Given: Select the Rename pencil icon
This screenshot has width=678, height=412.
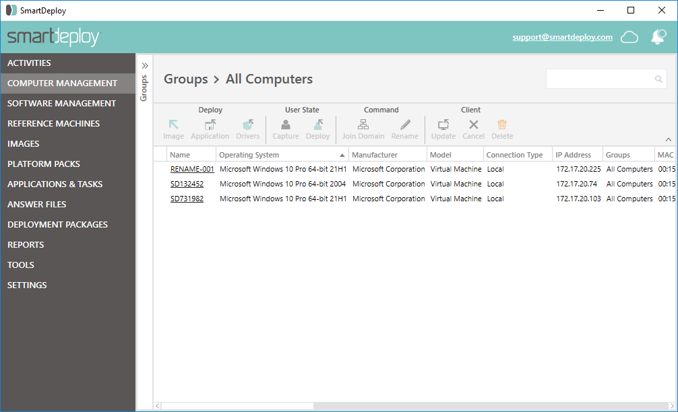Looking at the screenshot, I should click(x=405, y=125).
